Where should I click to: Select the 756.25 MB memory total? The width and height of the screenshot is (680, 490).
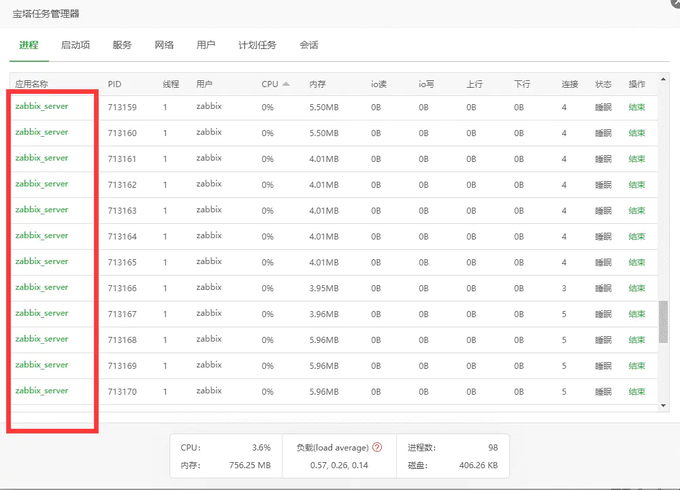tap(250, 465)
